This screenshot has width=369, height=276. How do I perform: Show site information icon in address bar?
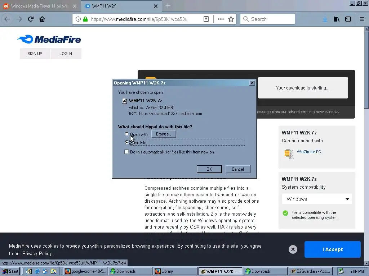tap(78, 19)
